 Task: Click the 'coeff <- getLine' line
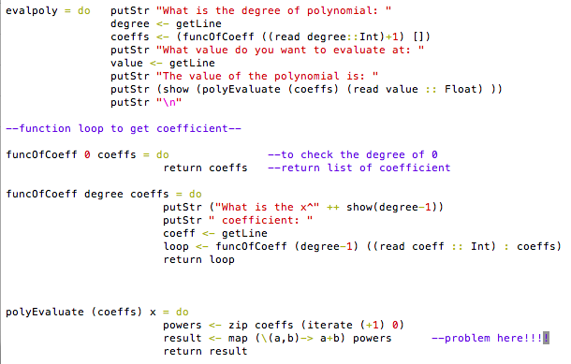tap(215, 233)
